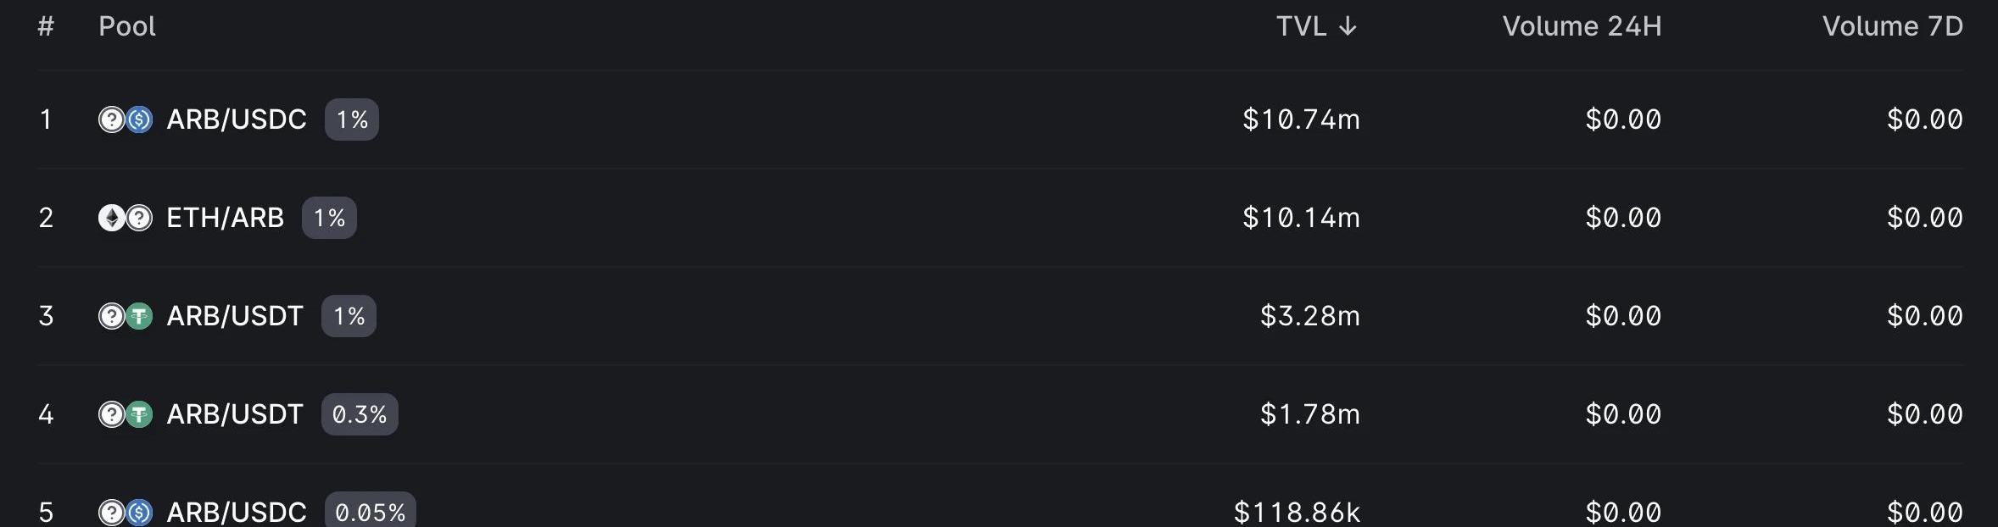1998x527 pixels.
Task: Click the Ethereum icon in ETH/ARB row
Action: click(112, 218)
